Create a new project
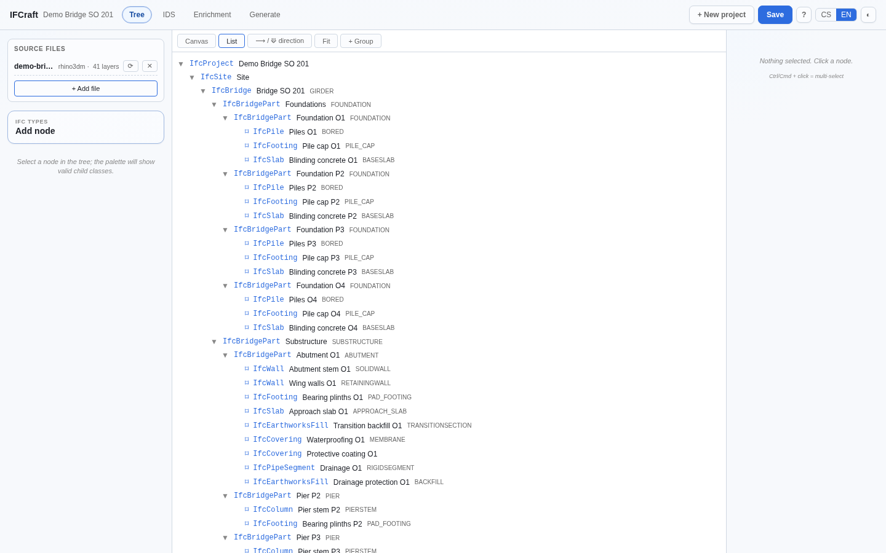 point(722,15)
